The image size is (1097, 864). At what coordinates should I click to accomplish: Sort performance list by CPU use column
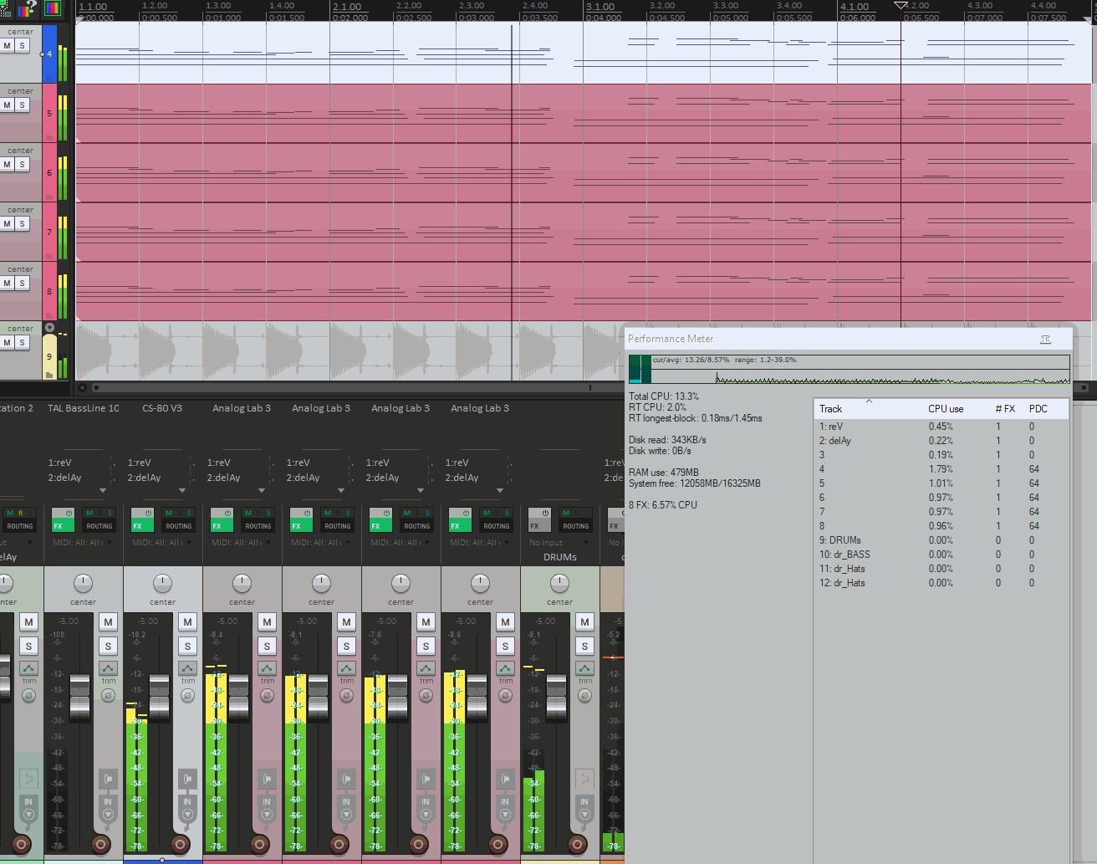pos(945,409)
